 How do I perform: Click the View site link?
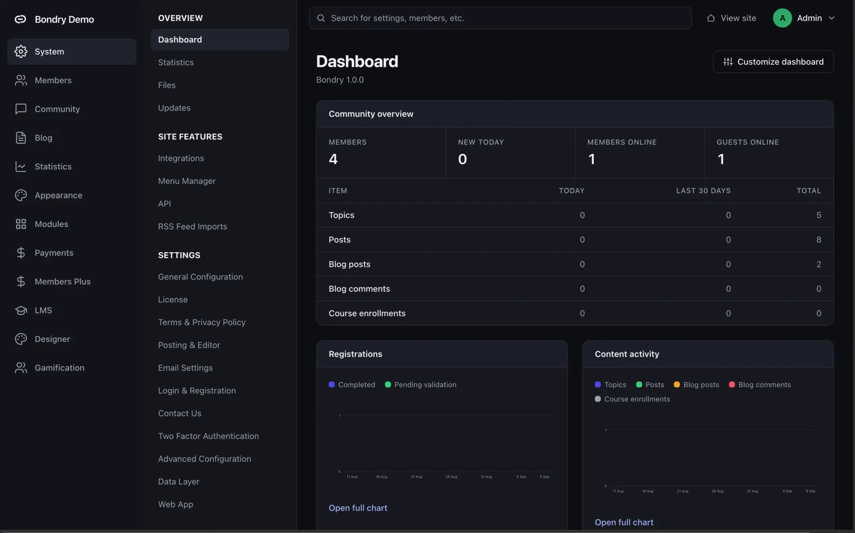(732, 18)
